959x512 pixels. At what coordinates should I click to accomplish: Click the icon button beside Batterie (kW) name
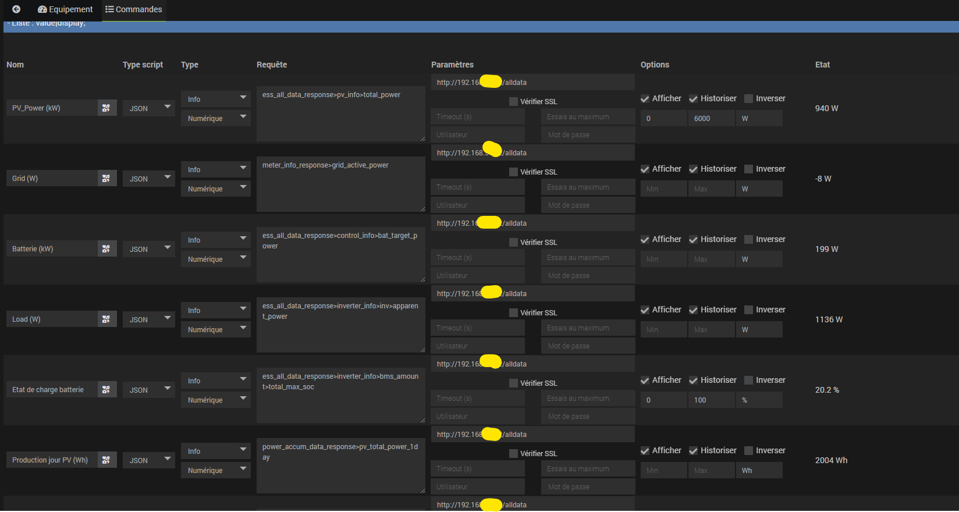(106, 249)
